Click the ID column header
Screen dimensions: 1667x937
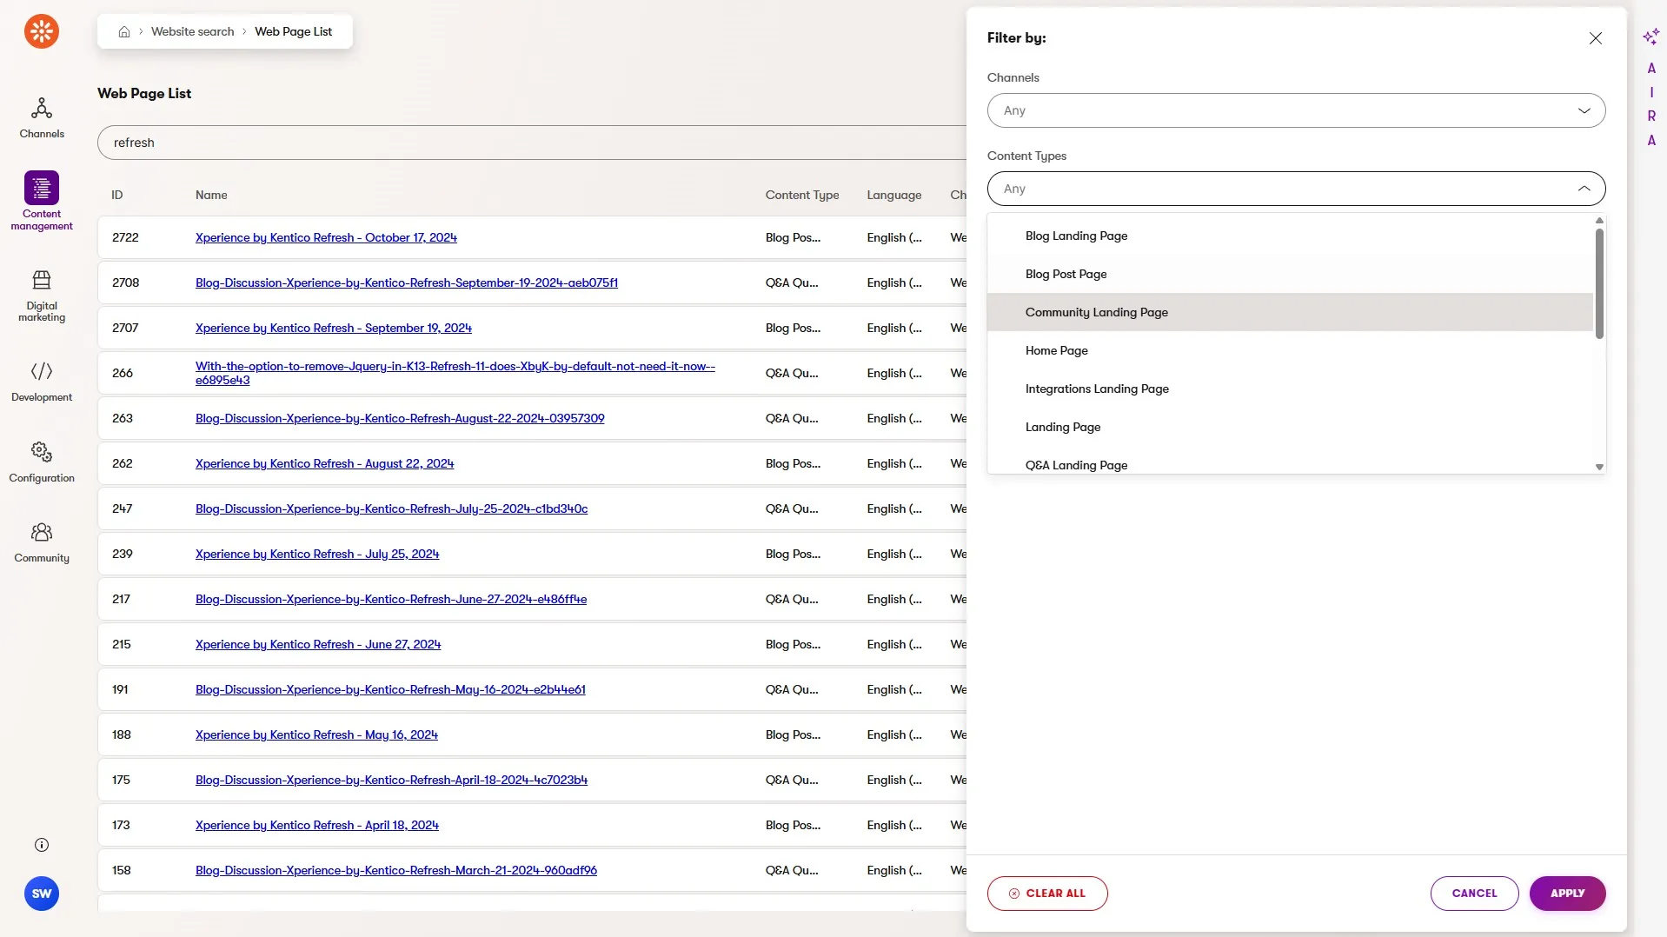click(117, 195)
